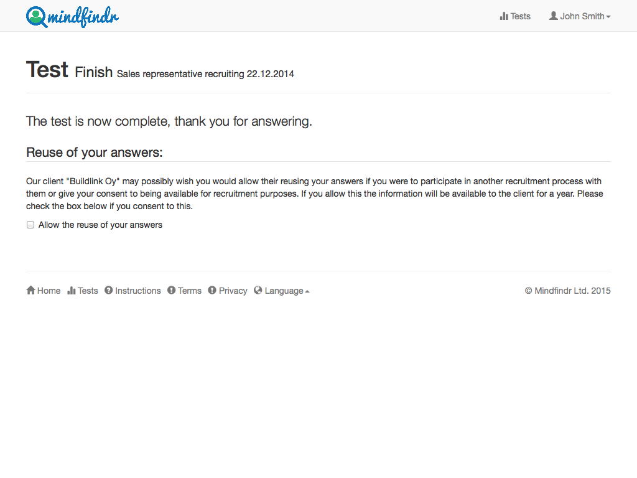Click the footer bar chart Tests icon
The height and width of the screenshot is (478, 637).
(x=72, y=290)
